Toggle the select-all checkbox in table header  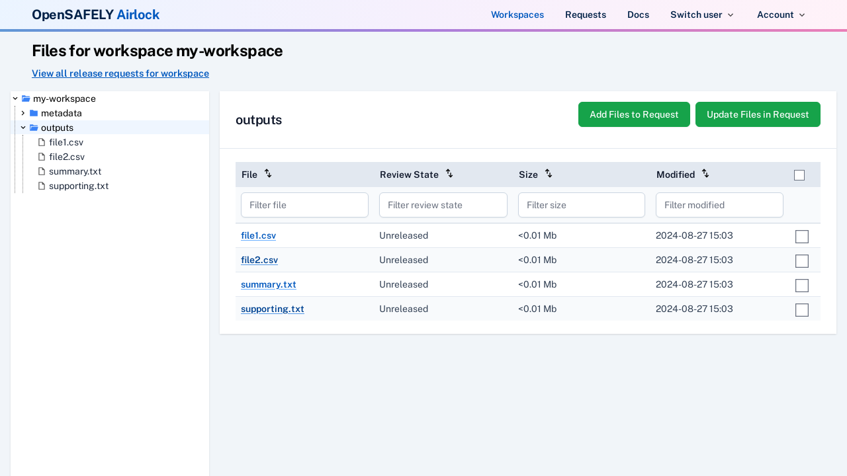tap(799, 175)
